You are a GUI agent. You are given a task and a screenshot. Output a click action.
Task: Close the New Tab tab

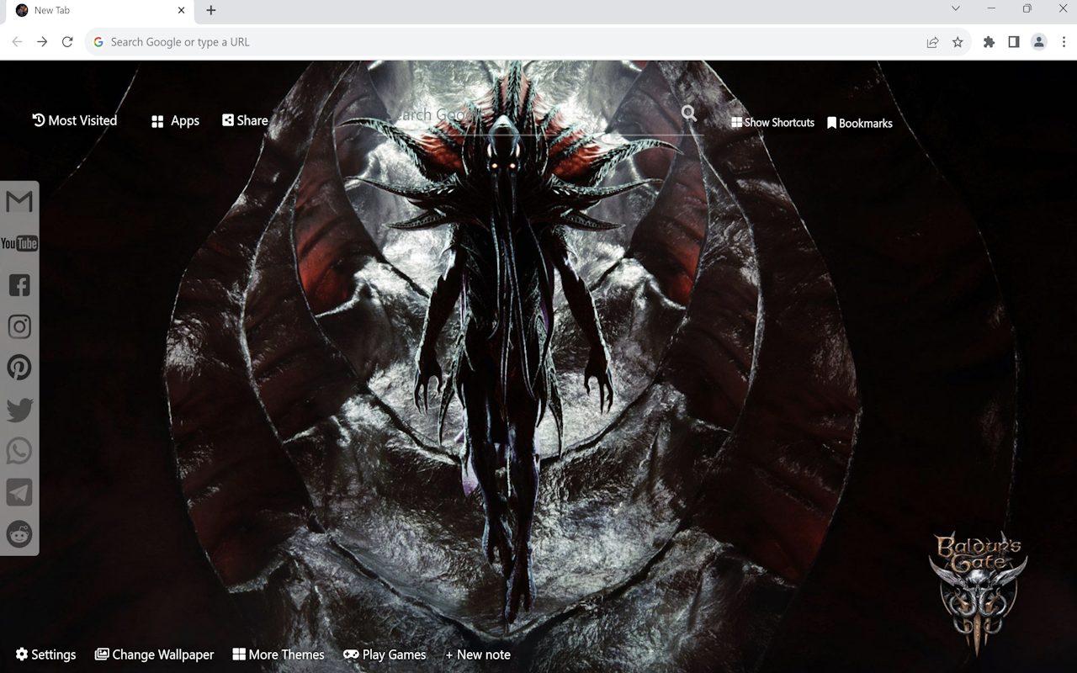[181, 10]
